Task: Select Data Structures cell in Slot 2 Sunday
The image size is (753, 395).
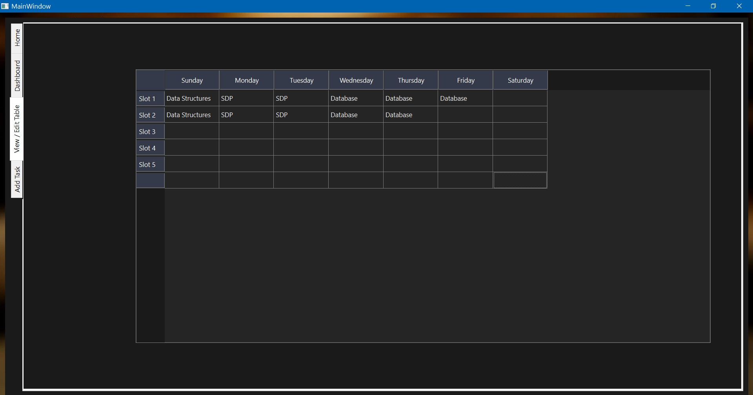Action: pyautogui.click(x=192, y=115)
